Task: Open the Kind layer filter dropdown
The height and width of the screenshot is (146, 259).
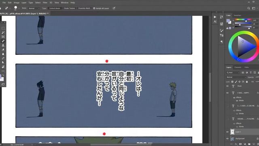Action: coord(233,73)
